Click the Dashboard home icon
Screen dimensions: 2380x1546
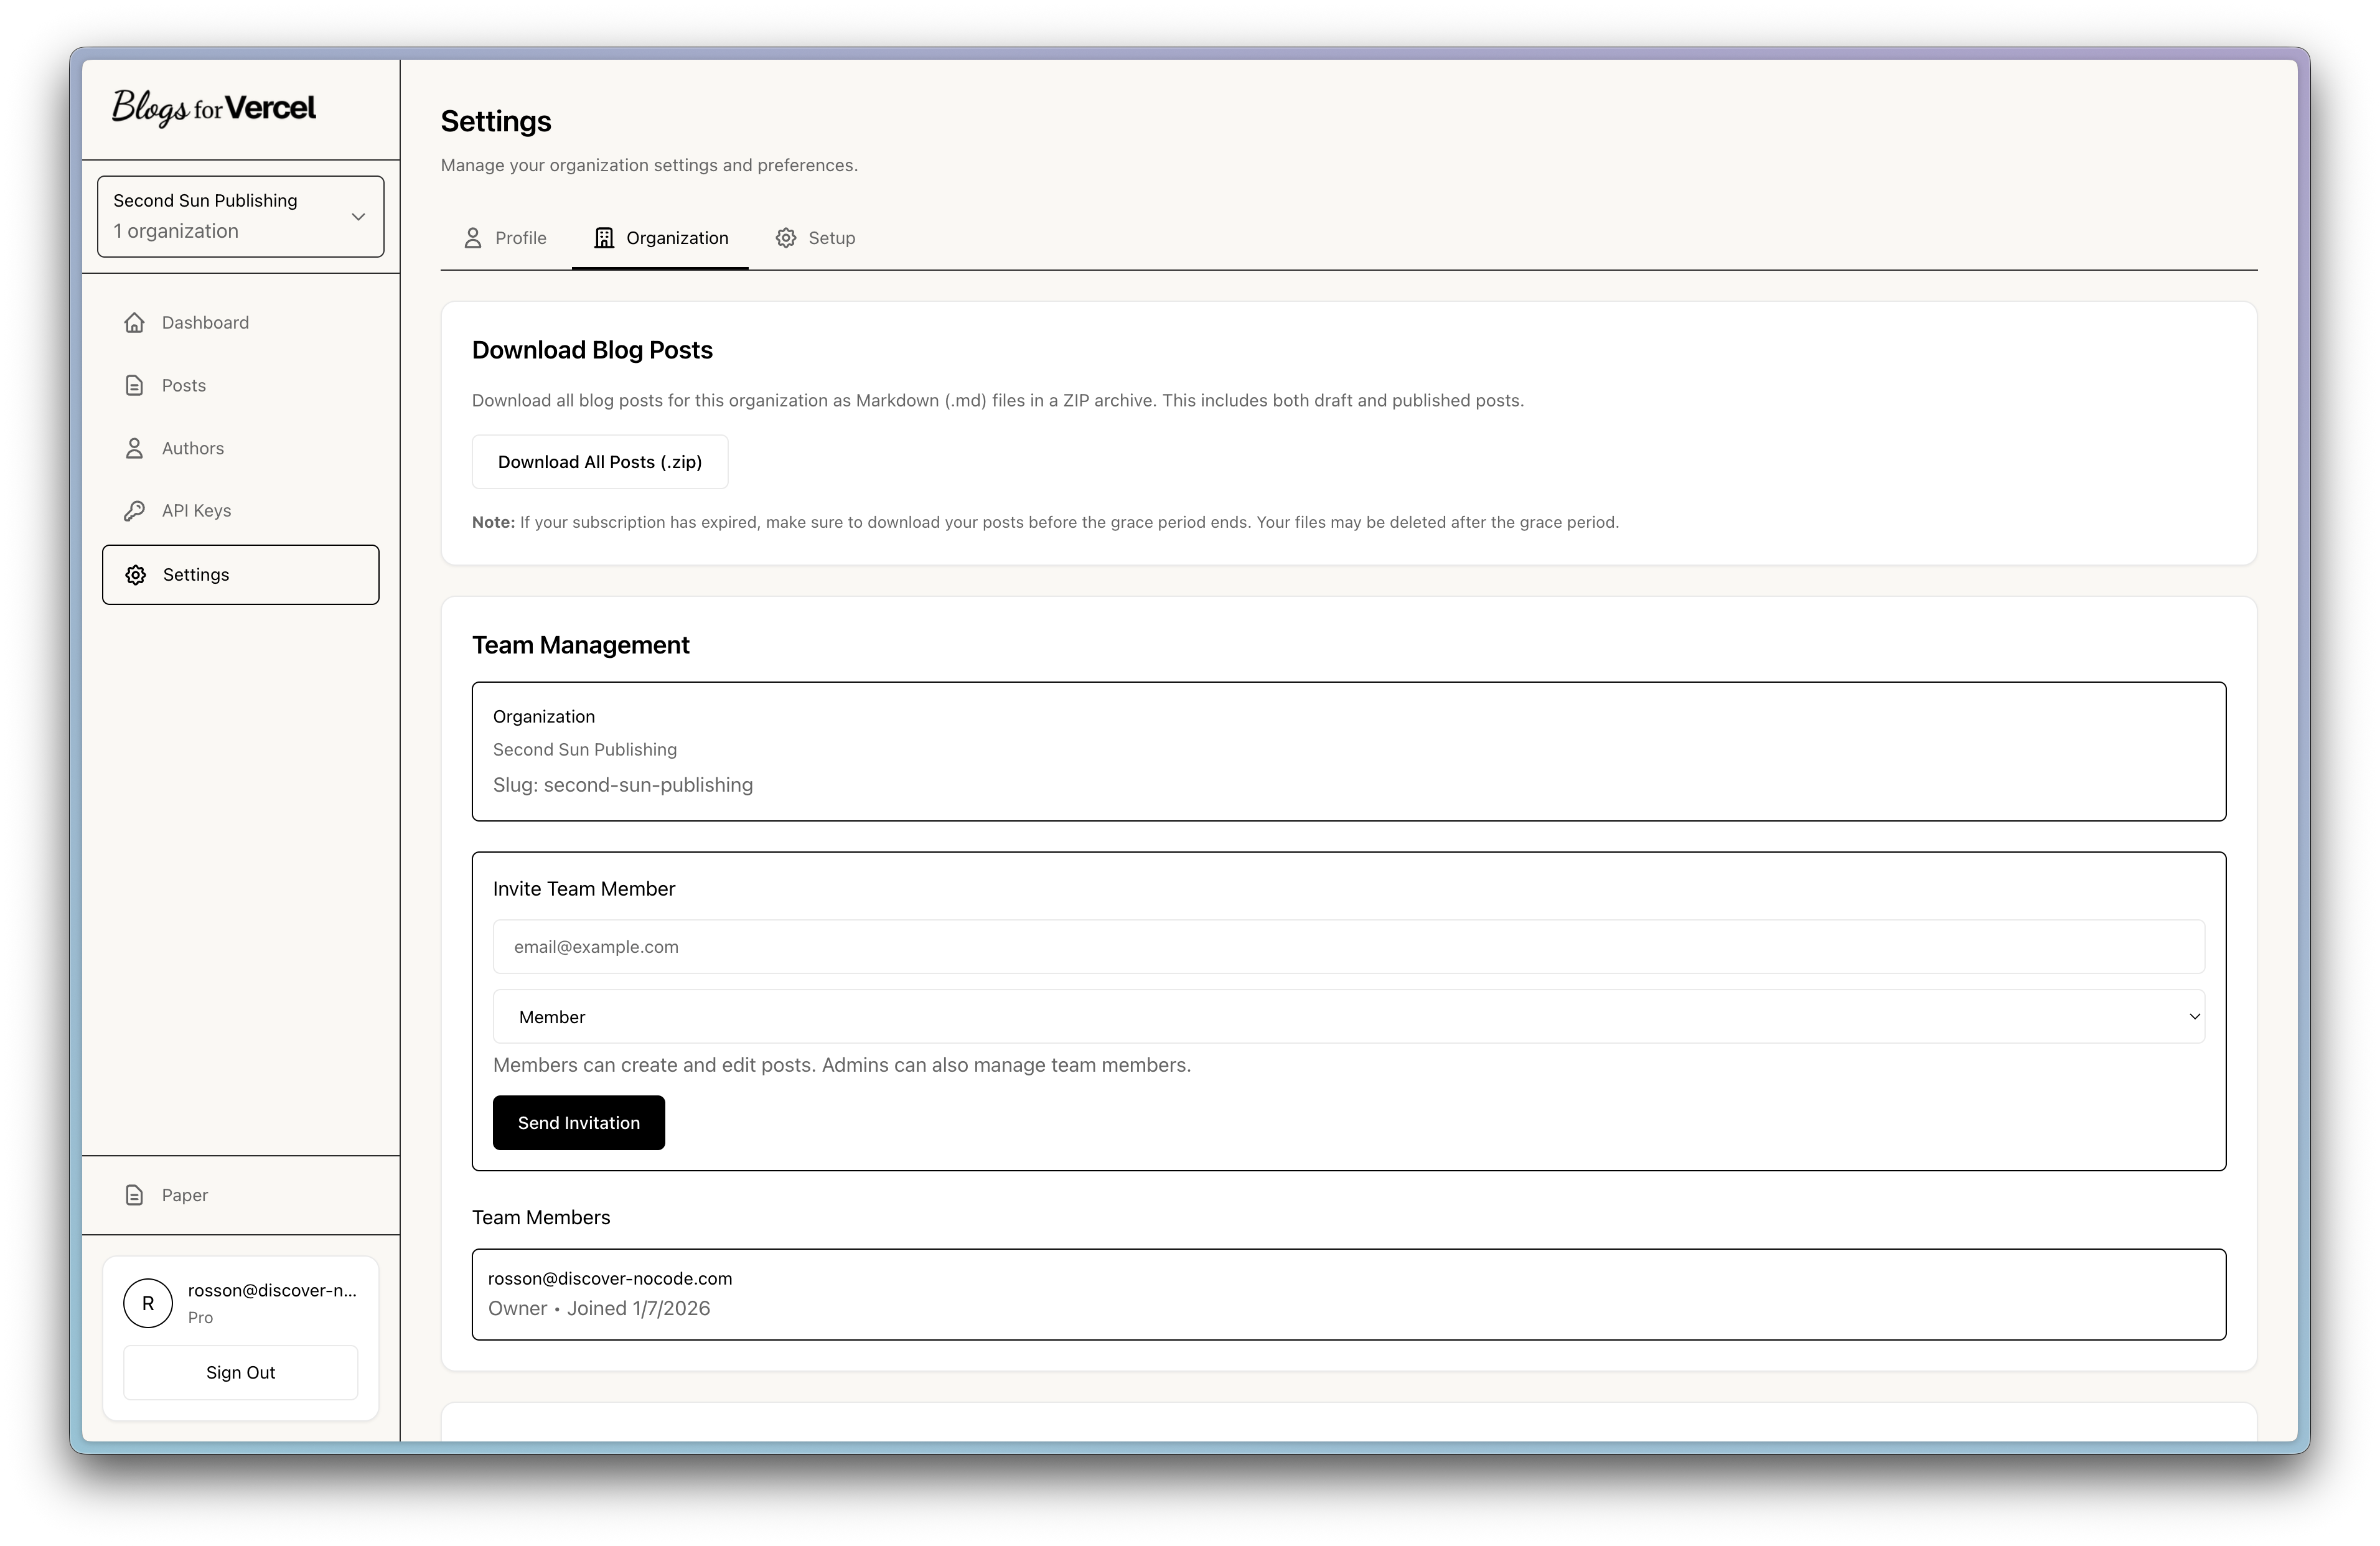click(x=134, y=323)
